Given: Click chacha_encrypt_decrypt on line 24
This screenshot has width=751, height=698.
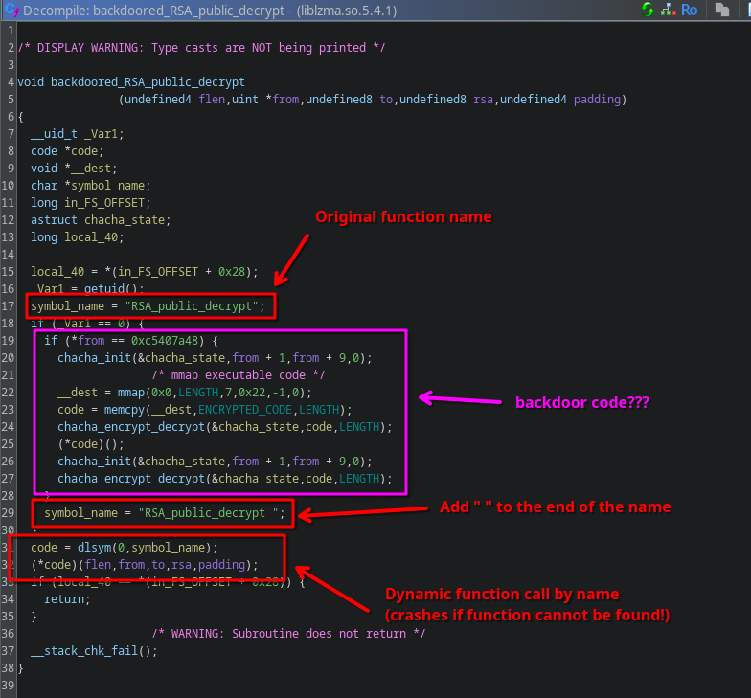Looking at the screenshot, I should pos(130,427).
